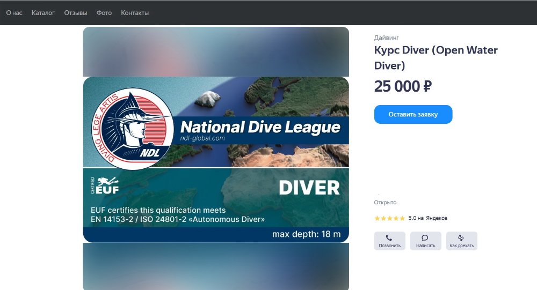Click the 25 000 ₽ price
This screenshot has height=290, width=537.
pyautogui.click(x=403, y=86)
